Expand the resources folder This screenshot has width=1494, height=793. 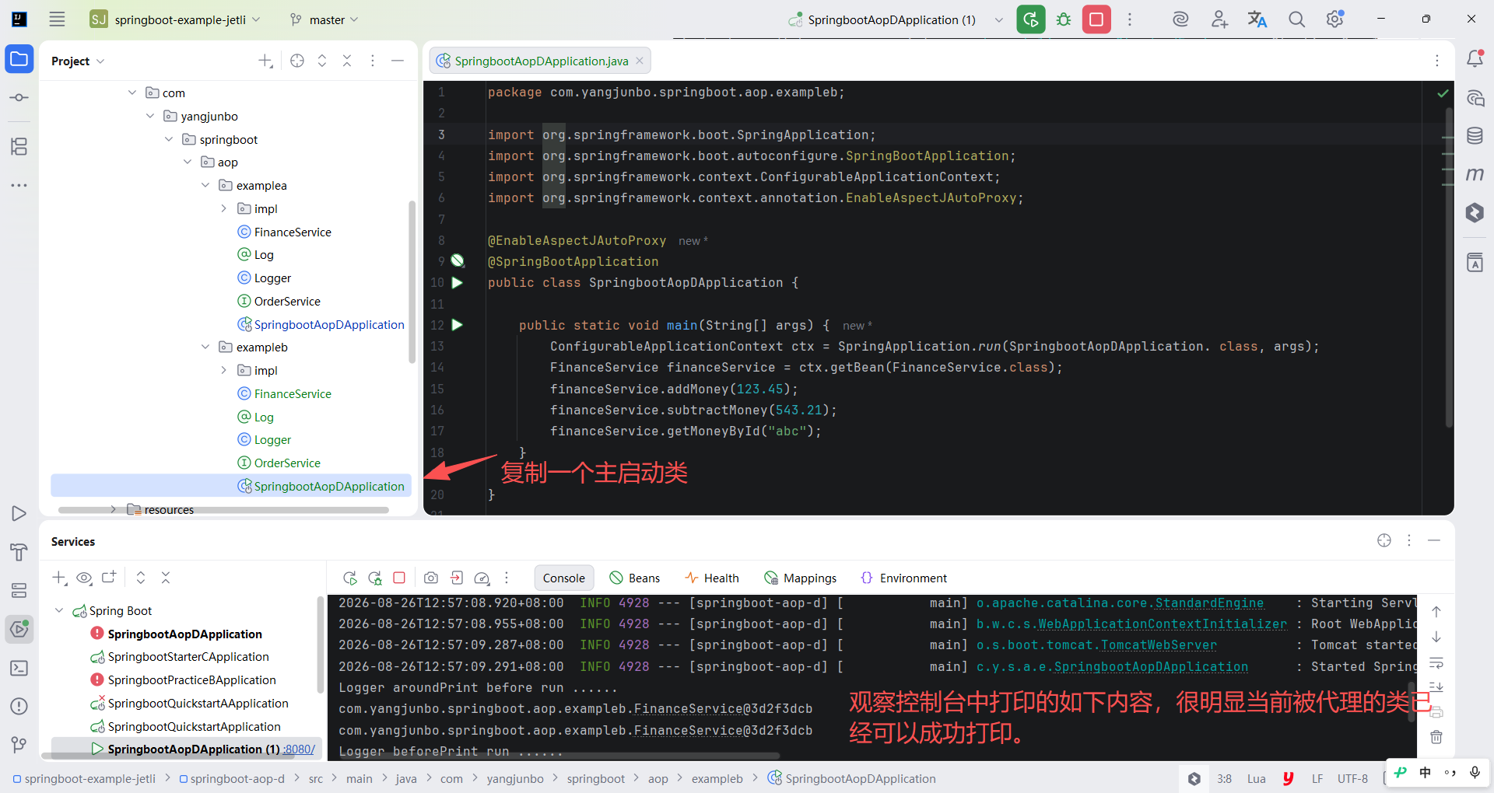(x=114, y=509)
